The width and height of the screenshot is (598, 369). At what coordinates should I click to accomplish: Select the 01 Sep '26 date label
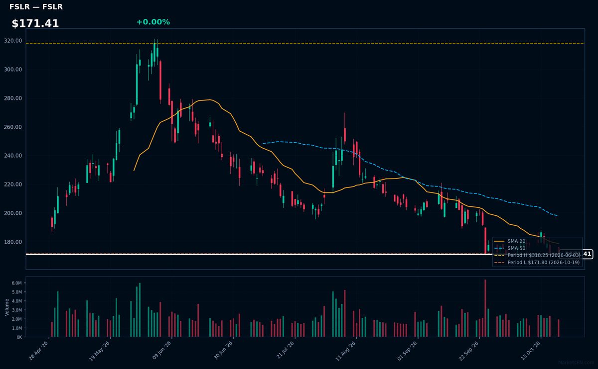click(409, 350)
